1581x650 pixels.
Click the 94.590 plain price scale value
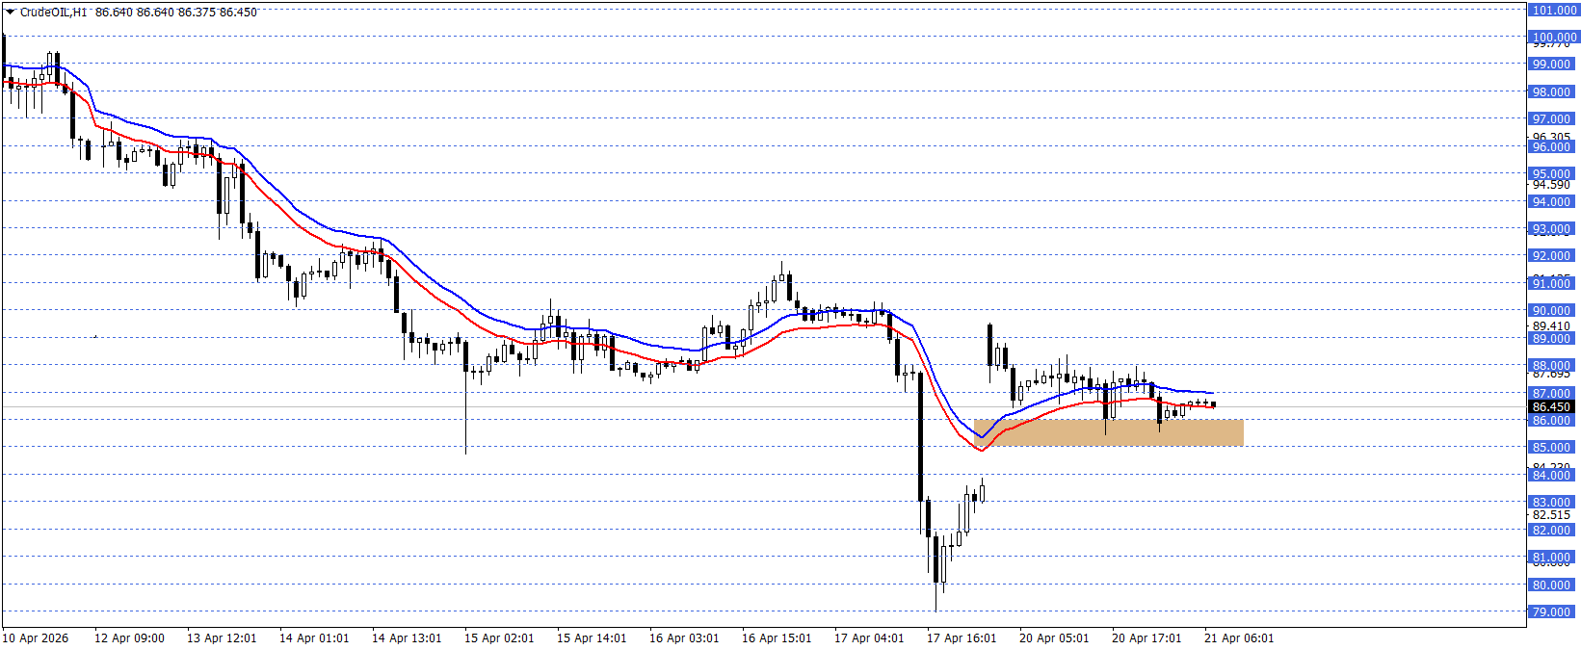click(1551, 185)
